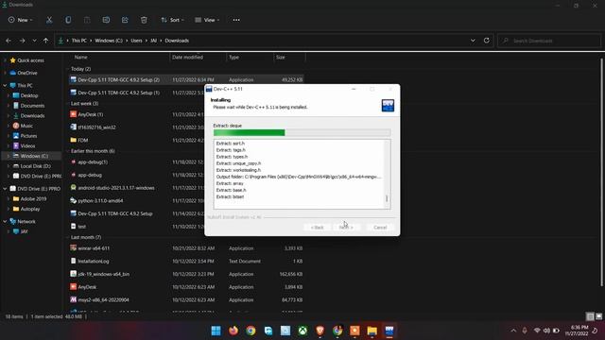The height and width of the screenshot is (340, 605).
Task: Open Brave browser from the taskbar
Action: (x=320, y=331)
